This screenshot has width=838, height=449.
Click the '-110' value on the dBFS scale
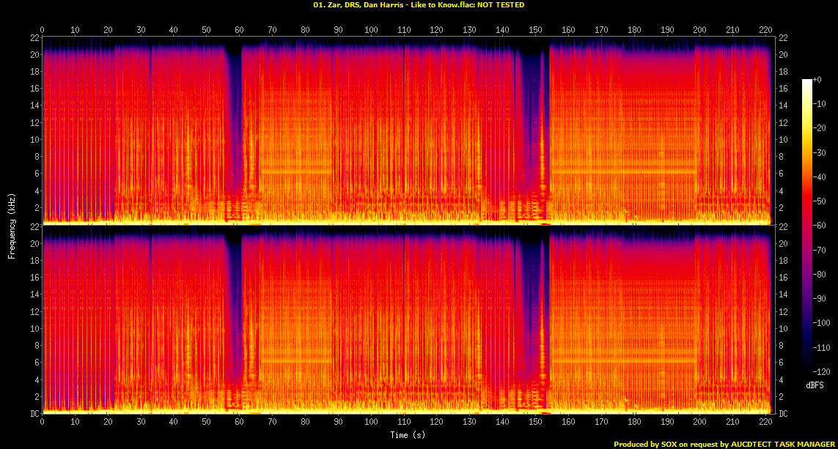click(x=821, y=347)
